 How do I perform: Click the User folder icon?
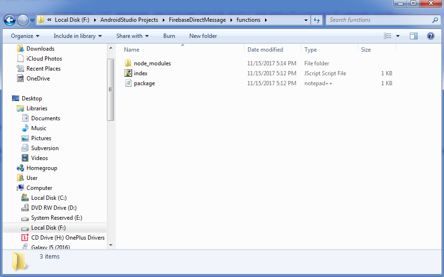20,178
